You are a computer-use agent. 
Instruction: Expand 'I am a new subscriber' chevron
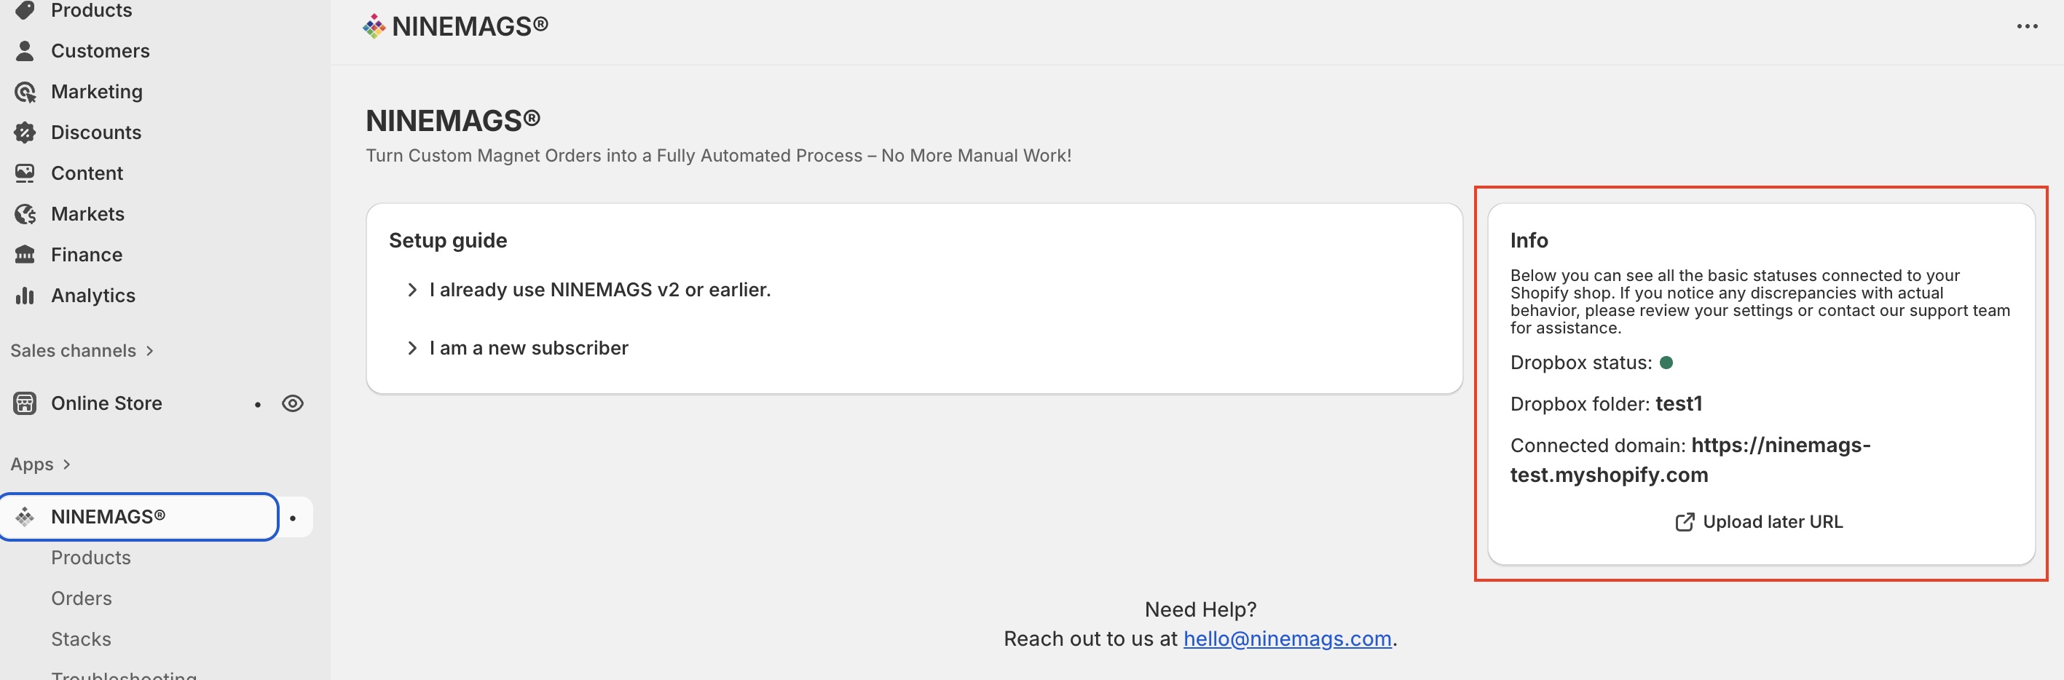[411, 349]
